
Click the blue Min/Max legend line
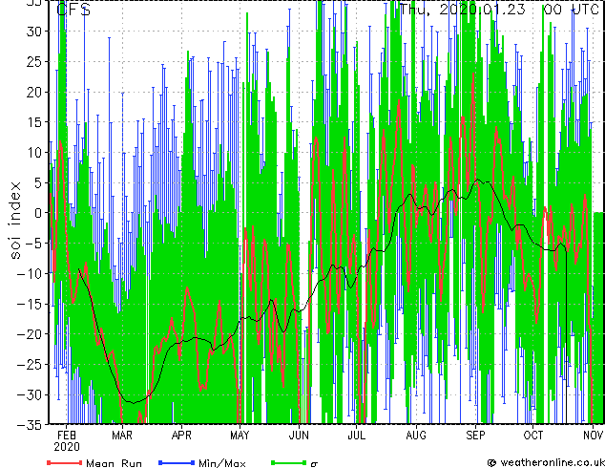(177, 462)
